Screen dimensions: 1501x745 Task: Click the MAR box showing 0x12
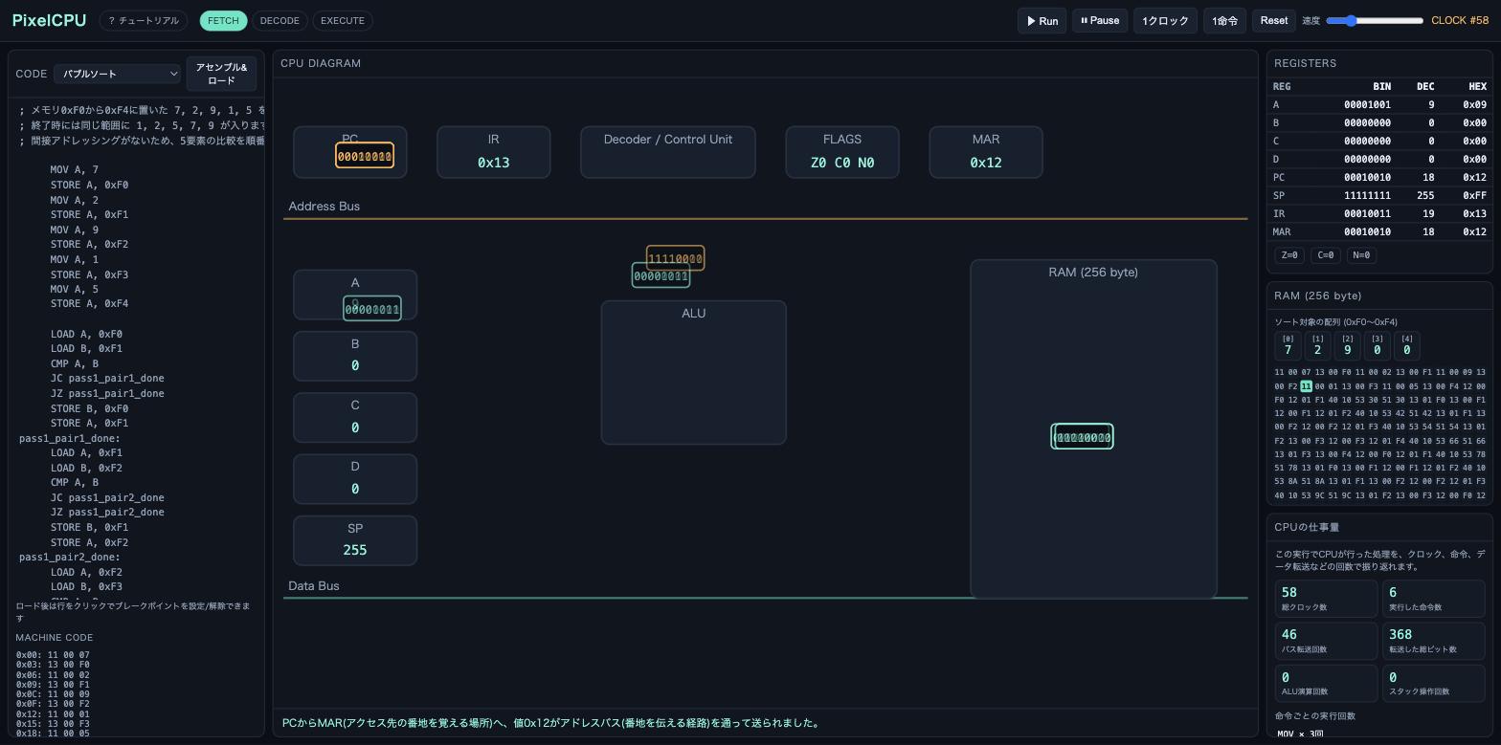(x=986, y=152)
